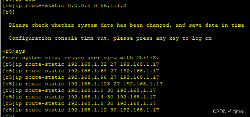Viewport: 250px width, 117px height.
Task: Select the 192.168.1.96 static route line
Action: coord(80,77)
